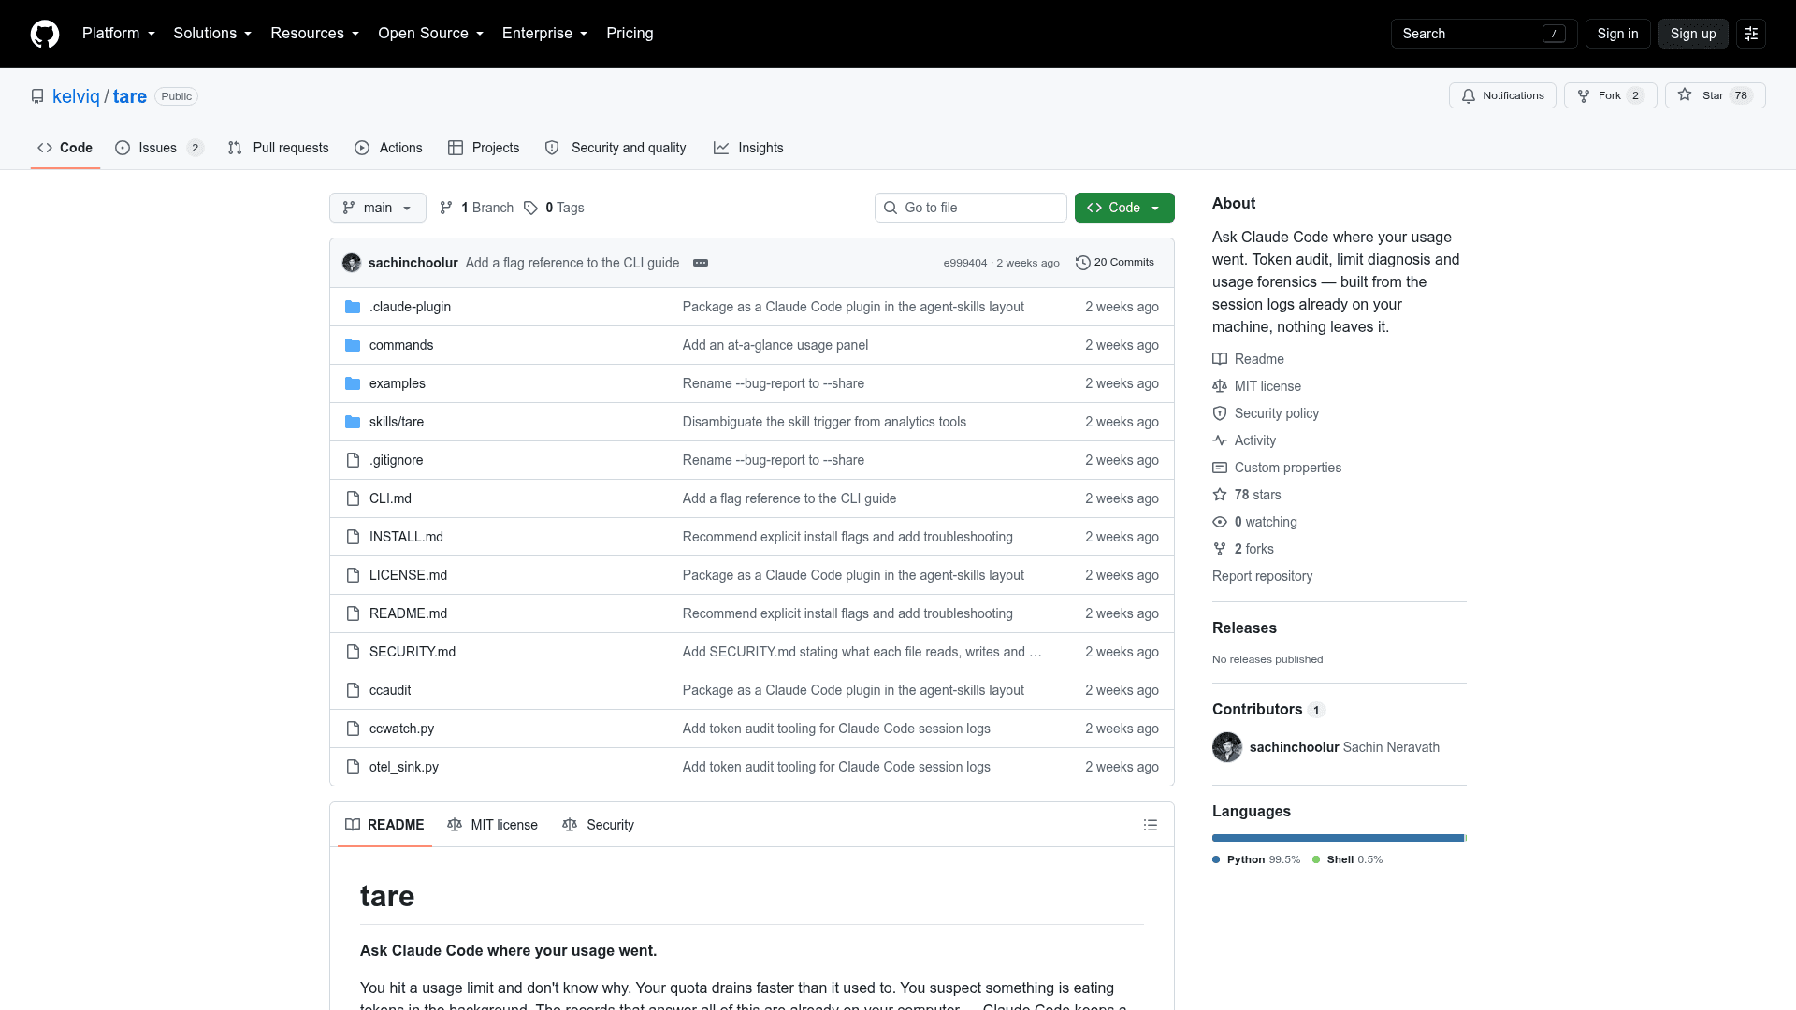
Task: Go to the GitHub homepage logo
Action: pos(45,34)
